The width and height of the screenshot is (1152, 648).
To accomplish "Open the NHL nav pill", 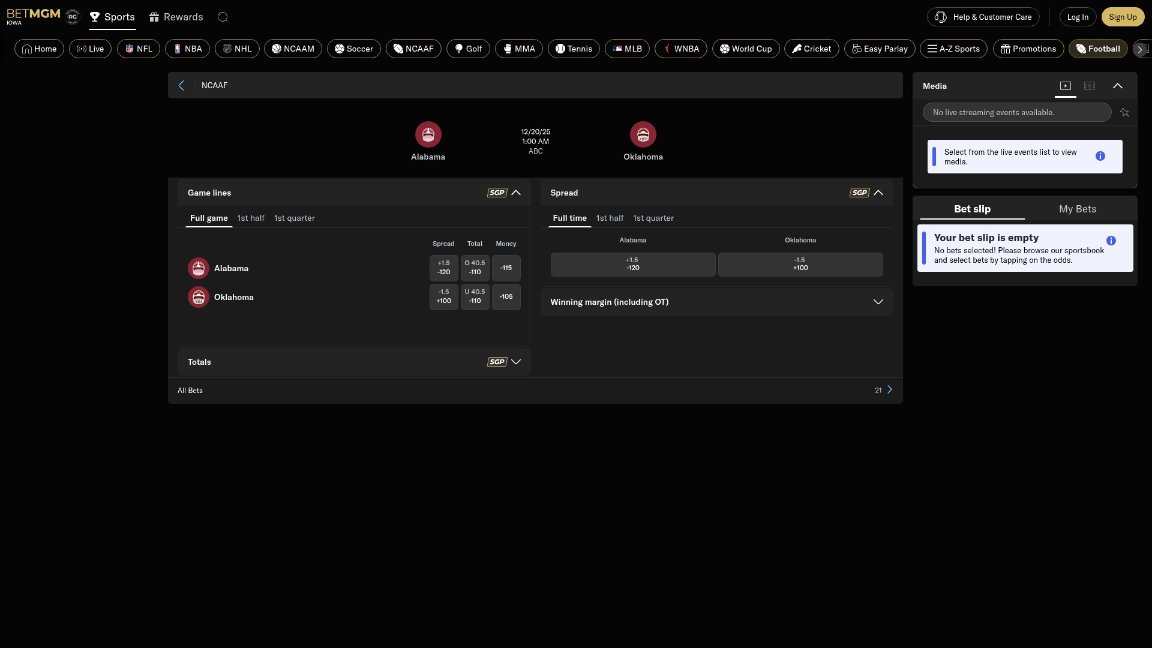I will coord(237,49).
